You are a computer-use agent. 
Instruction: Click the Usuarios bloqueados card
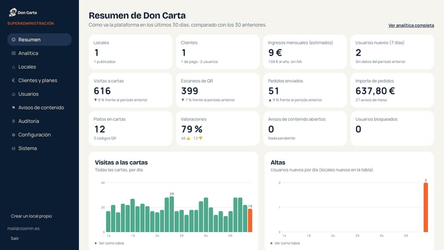pos(392,128)
